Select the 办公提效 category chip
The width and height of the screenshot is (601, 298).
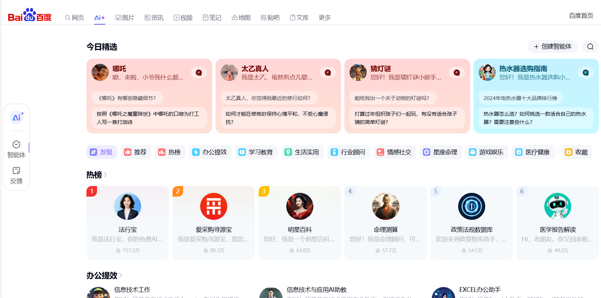pos(210,152)
